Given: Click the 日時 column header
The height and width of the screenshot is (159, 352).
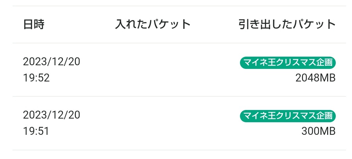Looking at the screenshot, I should (x=34, y=24).
